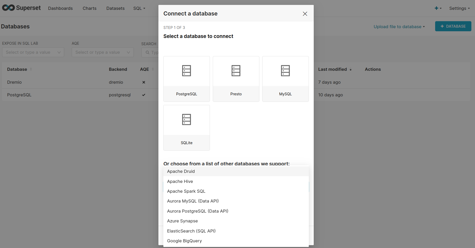Sort the Database column
475x248 pixels.
pyautogui.click(x=31, y=69)
